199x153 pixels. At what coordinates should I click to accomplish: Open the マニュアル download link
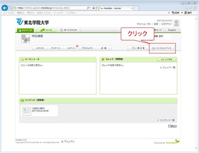point(68,142)
